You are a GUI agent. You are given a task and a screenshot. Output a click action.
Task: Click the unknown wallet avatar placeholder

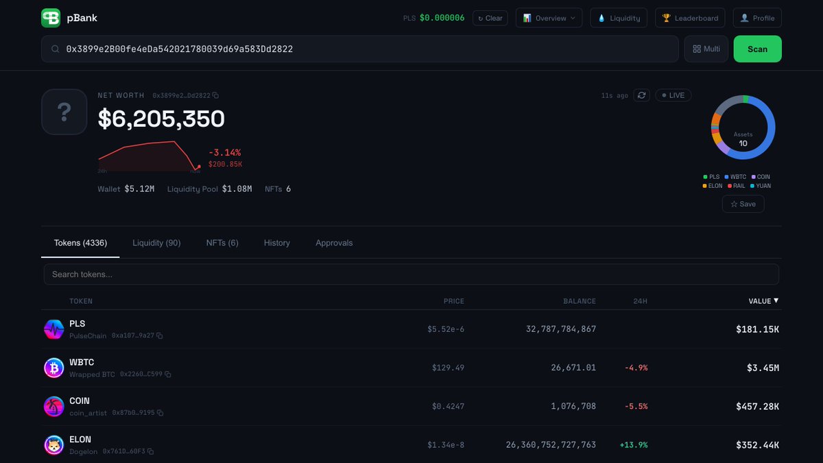(x=64, y=112)
